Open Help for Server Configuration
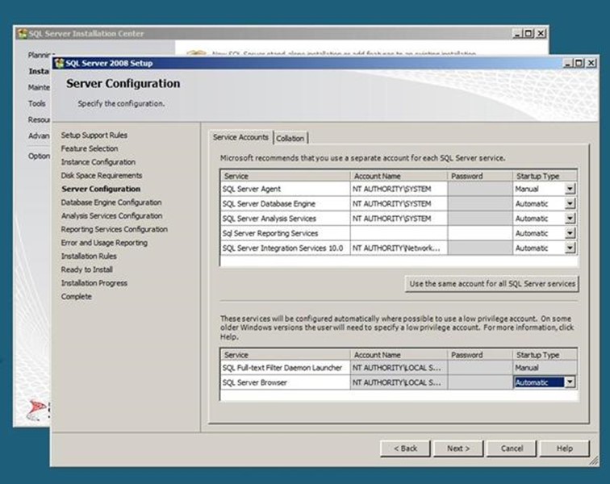 [x=565, y=449]
